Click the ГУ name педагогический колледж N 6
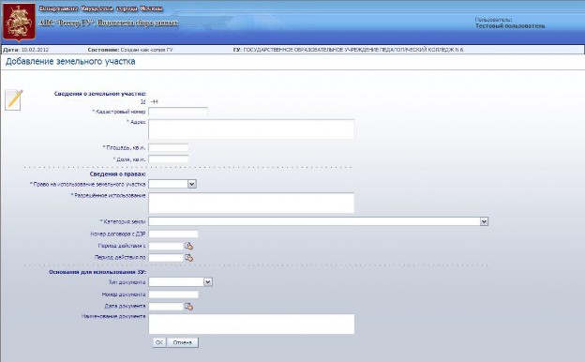 [x=352, y=50]
